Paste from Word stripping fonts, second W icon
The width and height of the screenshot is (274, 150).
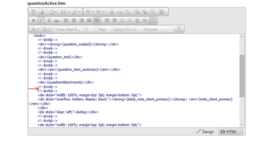point(145,12)
